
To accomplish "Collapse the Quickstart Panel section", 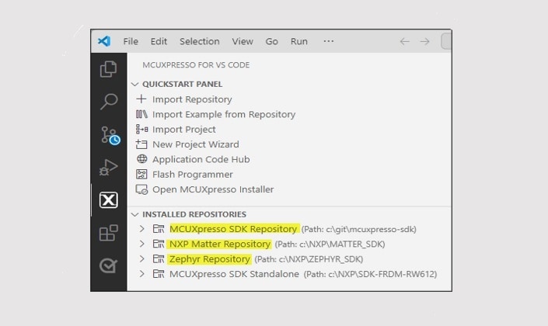I will [x=135, y=84].
